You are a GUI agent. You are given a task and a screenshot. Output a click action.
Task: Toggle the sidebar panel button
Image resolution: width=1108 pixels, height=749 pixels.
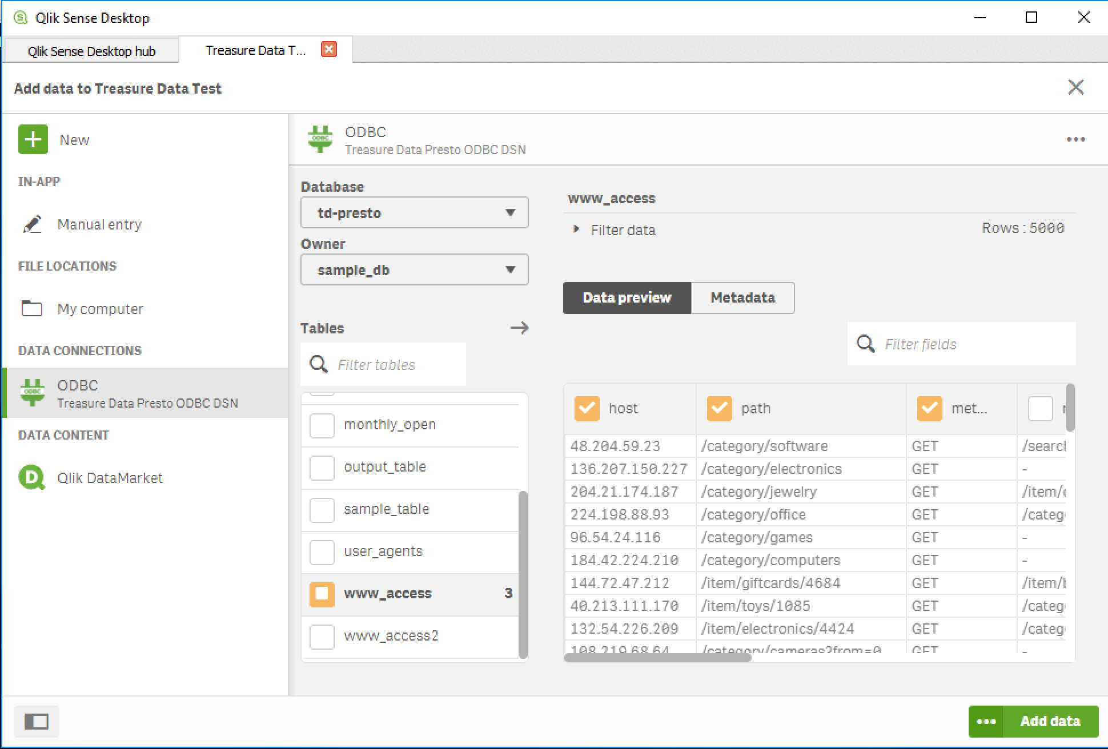[x=37, y=722]
